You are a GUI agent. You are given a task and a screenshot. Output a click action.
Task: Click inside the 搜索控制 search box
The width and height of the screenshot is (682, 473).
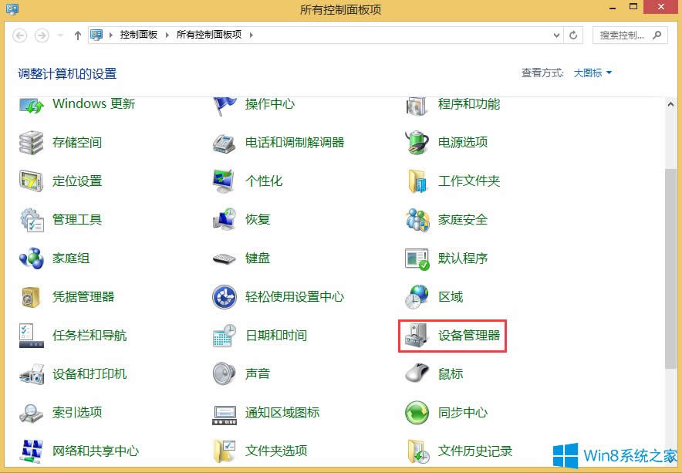pyautogui.click(x=626, y=35)
